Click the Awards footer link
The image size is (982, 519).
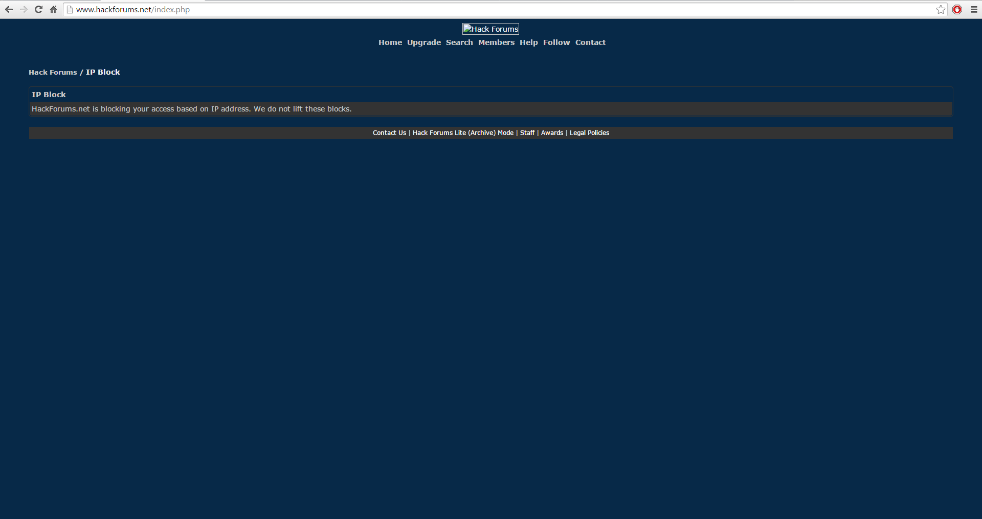point(552,133)
